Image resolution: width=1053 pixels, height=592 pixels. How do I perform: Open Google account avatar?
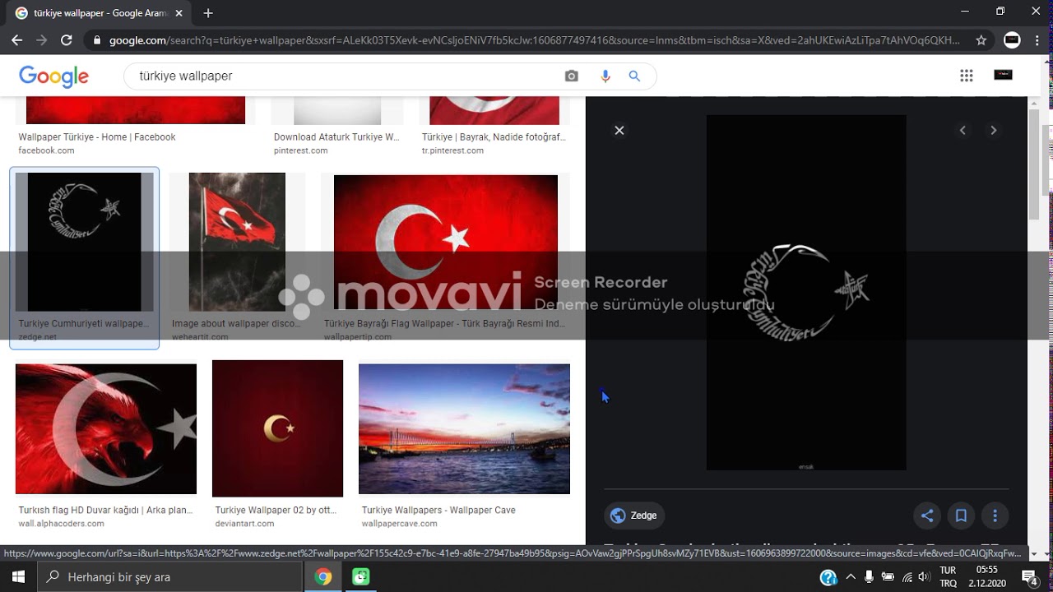[1003, 75]
